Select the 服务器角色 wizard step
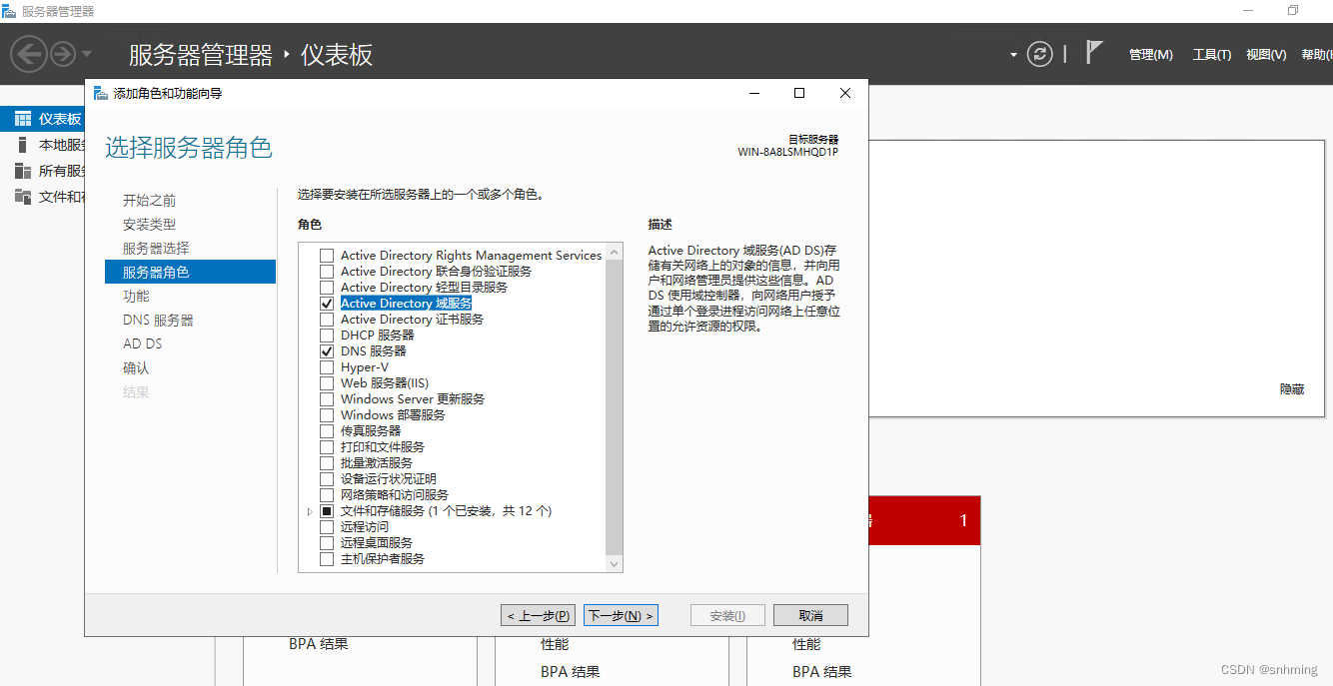 (190, 272)
